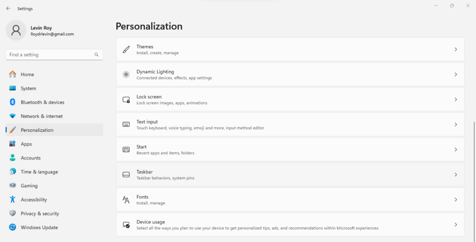Click the Text input keyboard icon
Image resolution: width=476 pixels, height=242 pixels.
[x=126, y=125]
